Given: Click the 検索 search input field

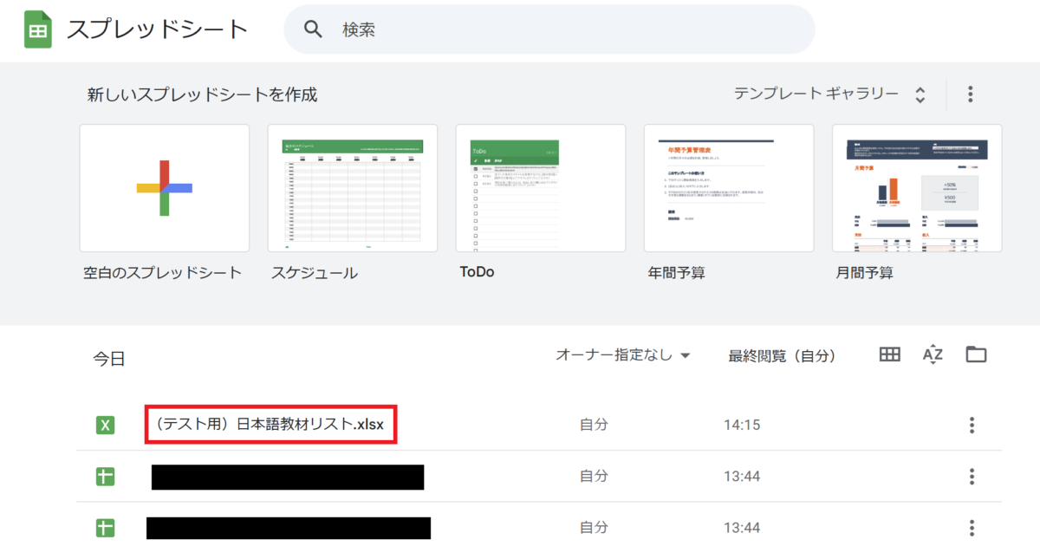Looking at the screenshot, I should (x=563, y=29).
